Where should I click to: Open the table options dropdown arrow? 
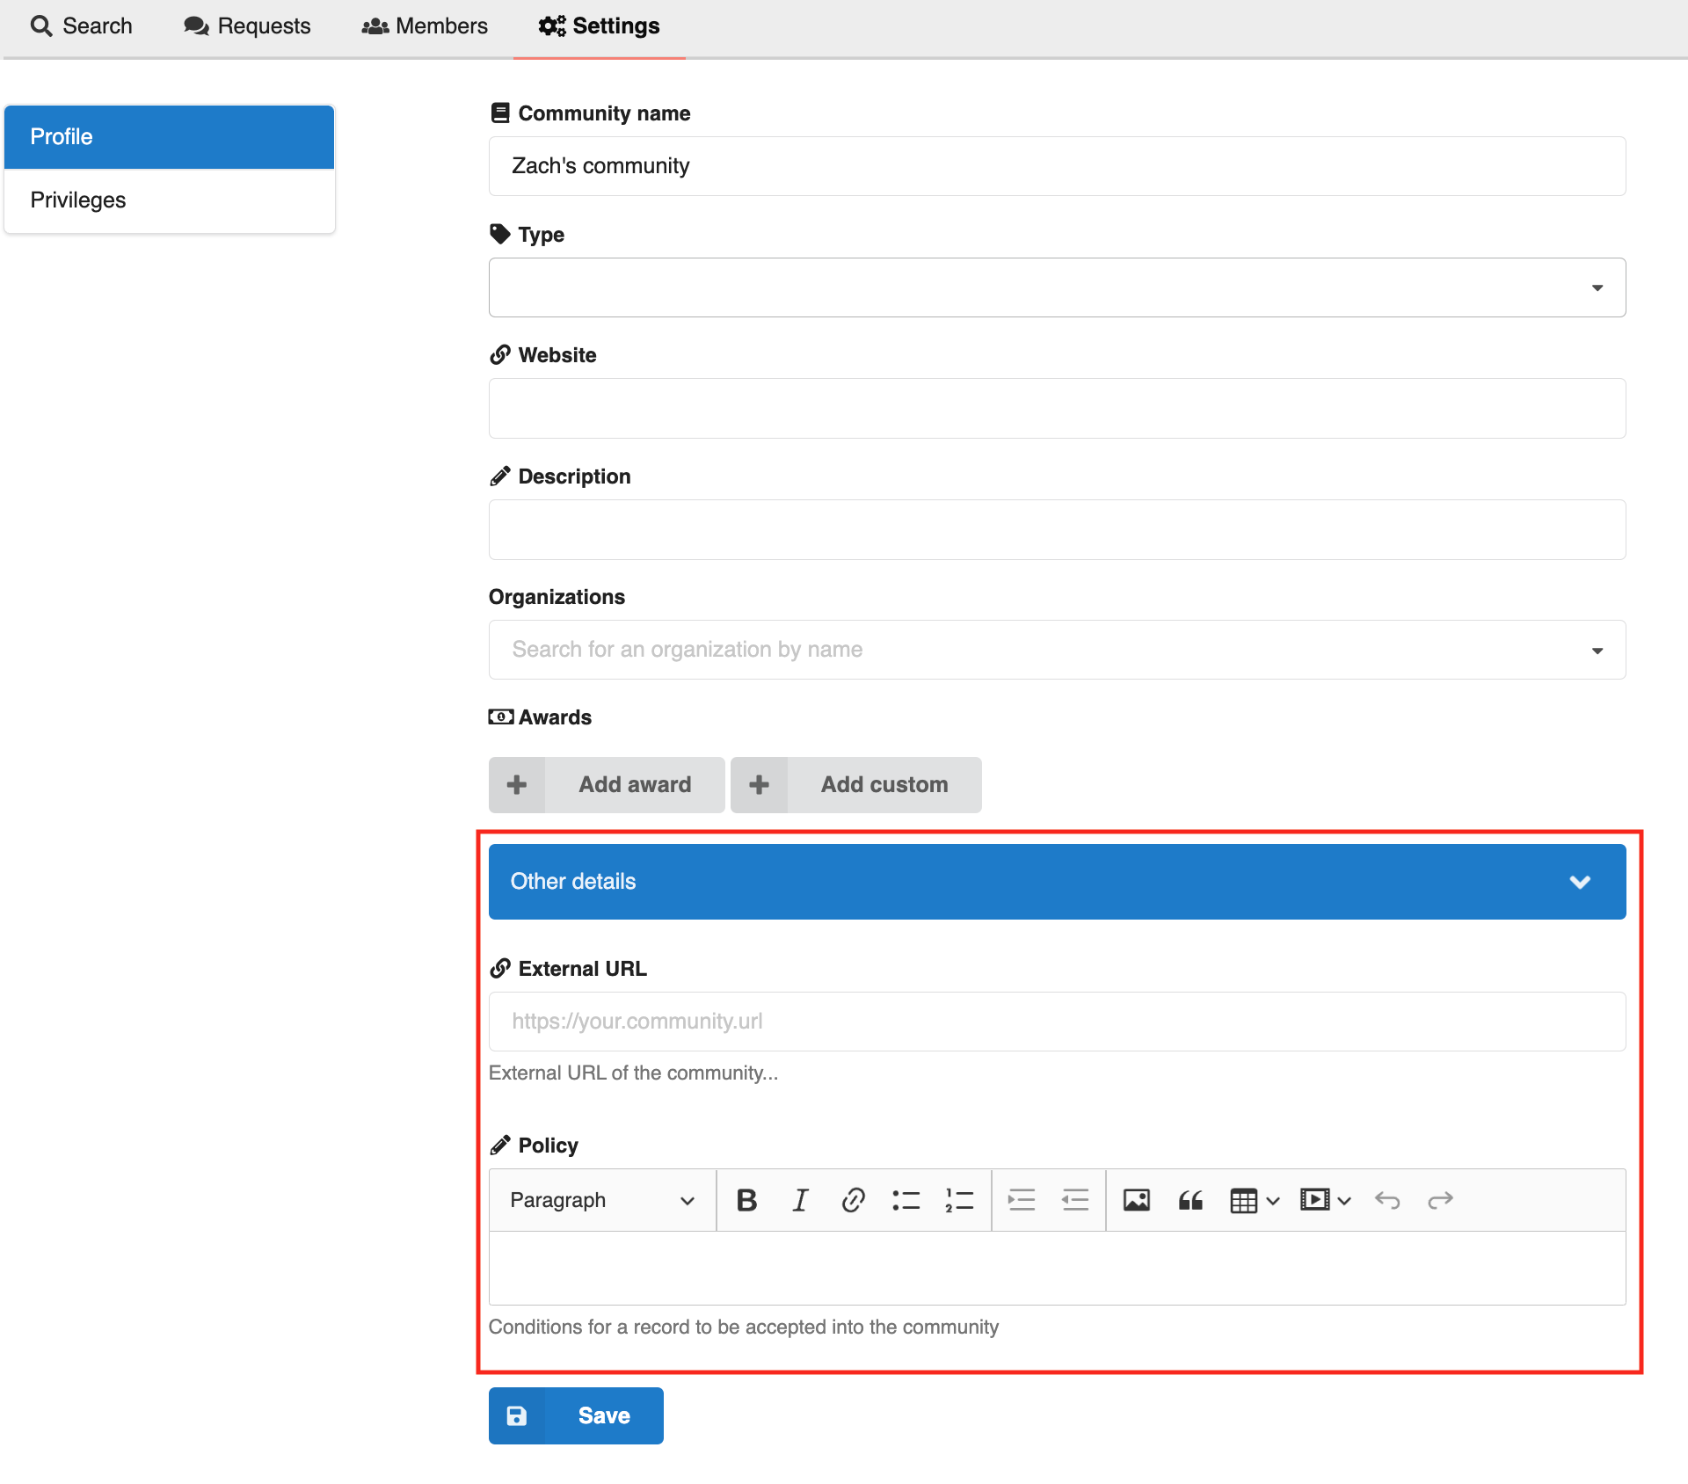[1273, 1201]
